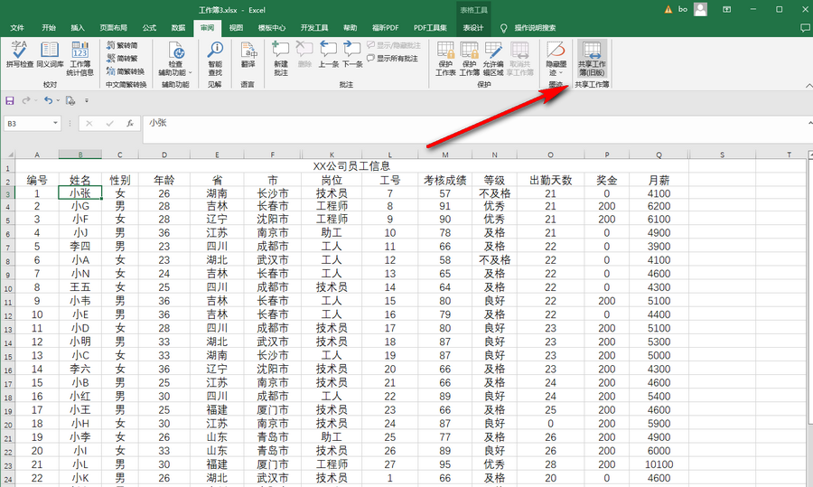Select the column Q header
Viewport: 813px width, 487px height.
[659, 155]
